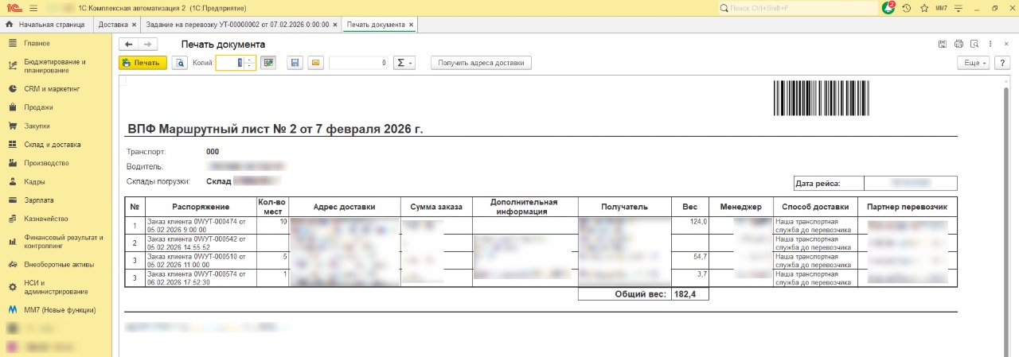
Task: Close the Доставка tab
Action: click(135, 25)
